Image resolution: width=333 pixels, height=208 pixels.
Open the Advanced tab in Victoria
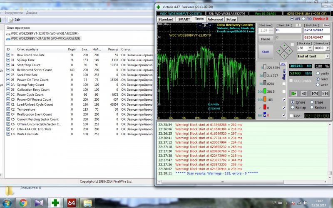(215, 19)
